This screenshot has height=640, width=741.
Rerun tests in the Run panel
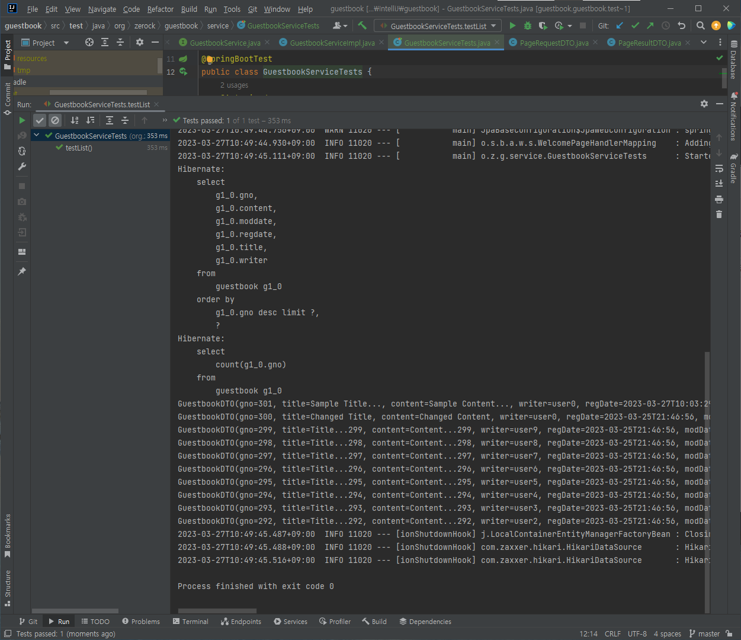(x=22, y=120)
